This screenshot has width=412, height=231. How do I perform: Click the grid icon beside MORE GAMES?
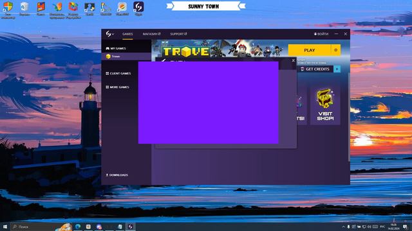click(108, 87)
